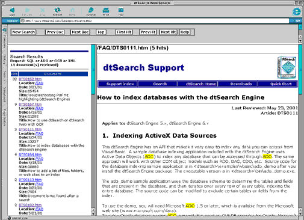Click the AutoFill toolbar icon

(x=91, y=10)
